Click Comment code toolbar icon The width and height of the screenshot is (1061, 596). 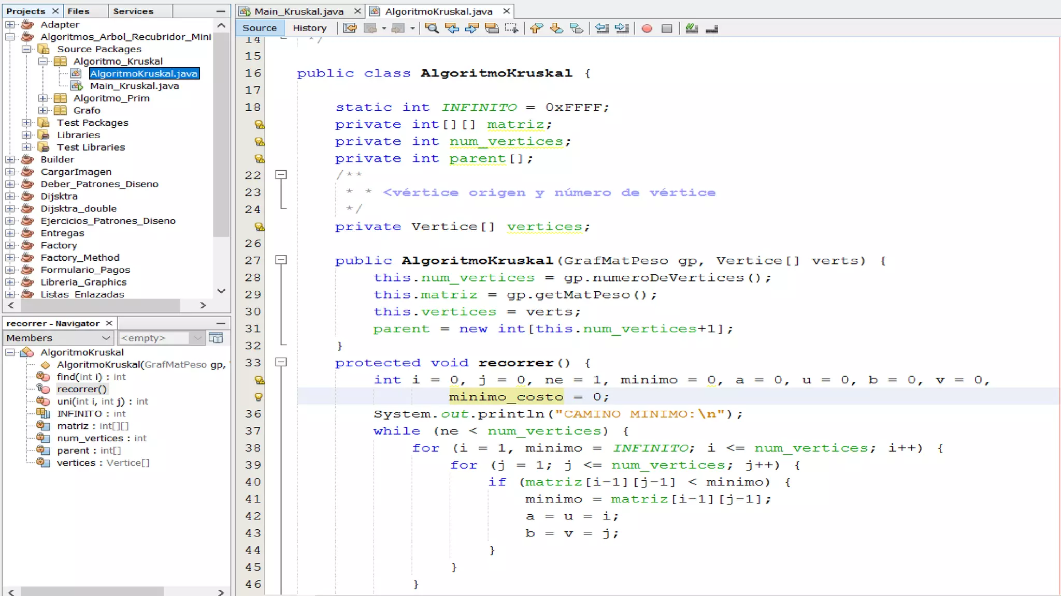[692, 28]
